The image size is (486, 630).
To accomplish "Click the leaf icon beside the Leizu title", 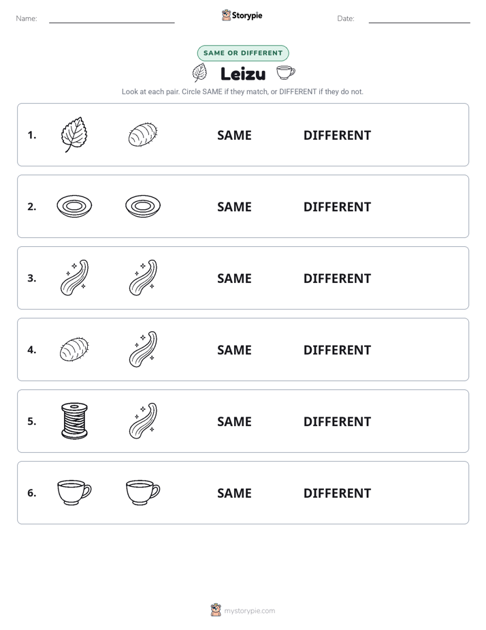I will pyautogui.click(x=199, y=73).
